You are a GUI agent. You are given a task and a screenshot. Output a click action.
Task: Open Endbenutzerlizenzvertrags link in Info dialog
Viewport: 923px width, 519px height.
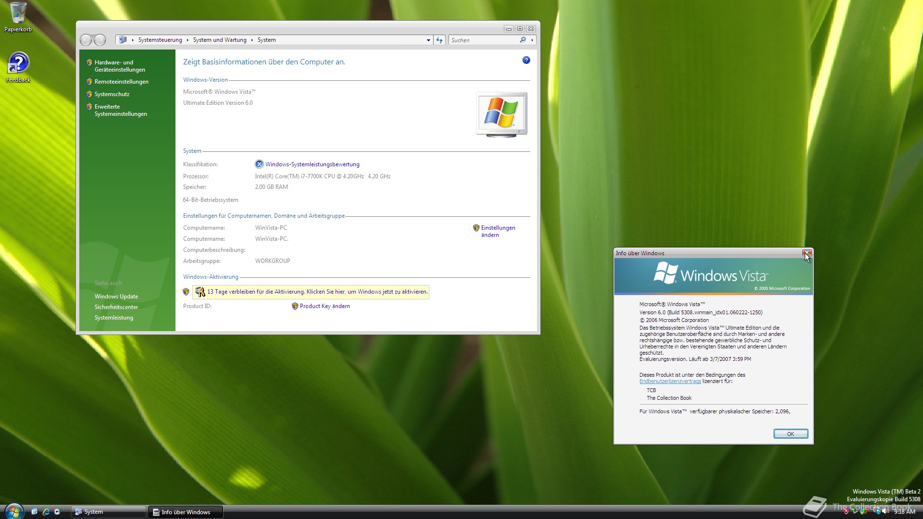(670, 381)
